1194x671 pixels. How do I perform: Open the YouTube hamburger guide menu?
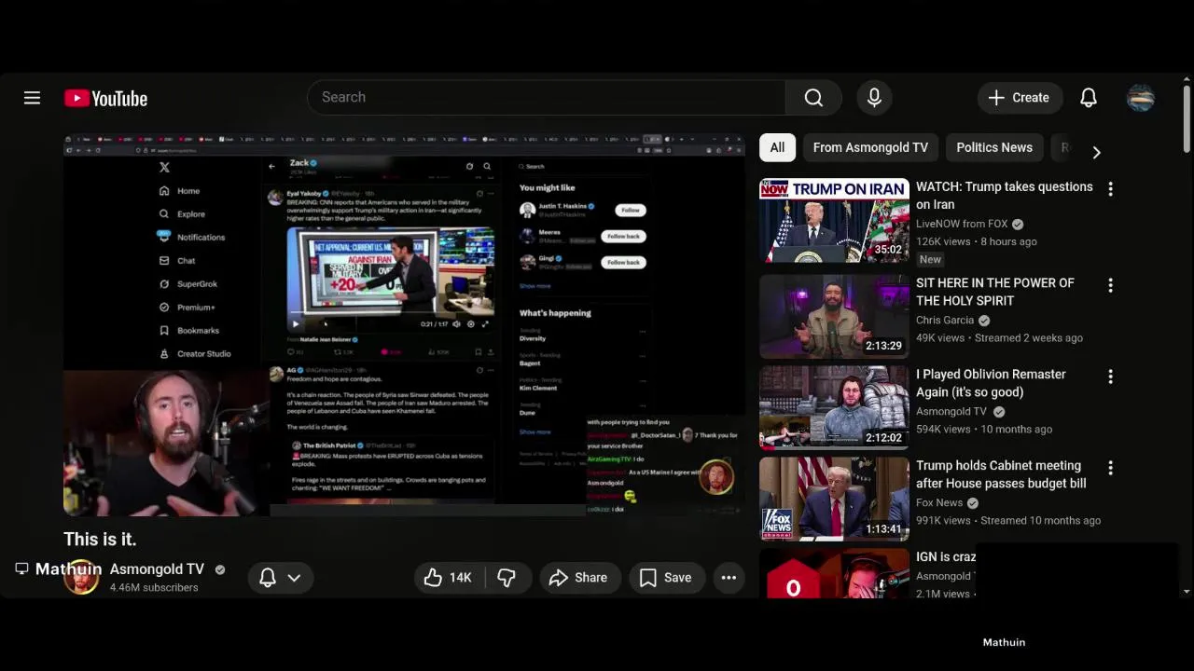32,98
